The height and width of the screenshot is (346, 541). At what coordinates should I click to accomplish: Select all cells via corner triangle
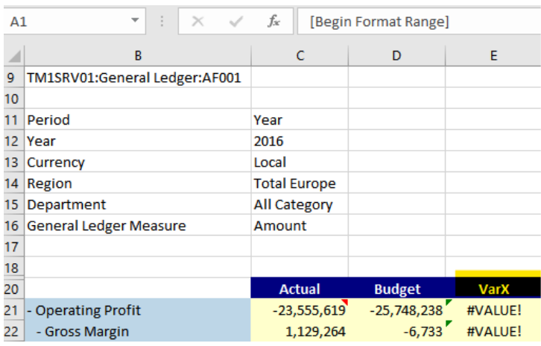(14, 56)
